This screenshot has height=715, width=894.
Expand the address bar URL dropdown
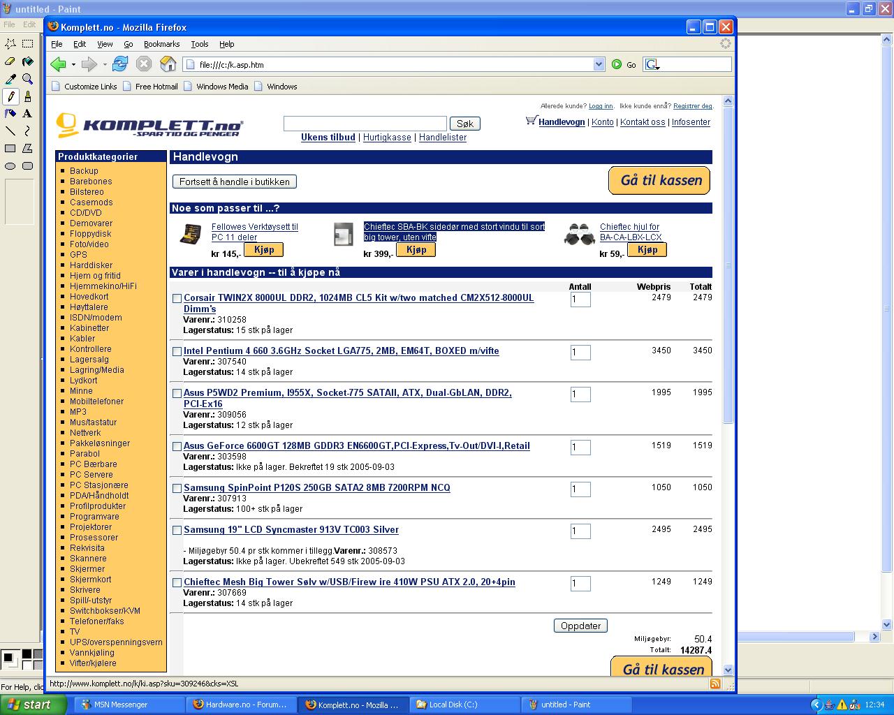pyautogui.click(x=599, y=64)
